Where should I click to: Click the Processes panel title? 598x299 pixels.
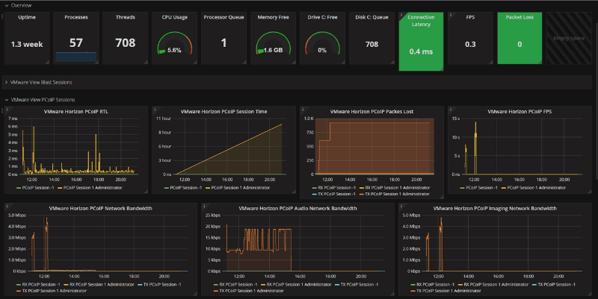pyautogui.click(x=76, y=17)
